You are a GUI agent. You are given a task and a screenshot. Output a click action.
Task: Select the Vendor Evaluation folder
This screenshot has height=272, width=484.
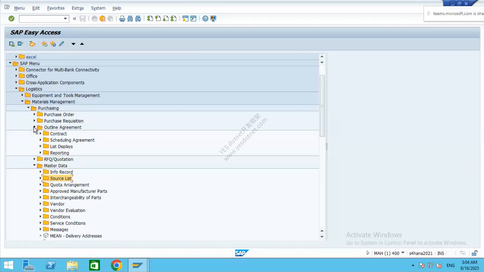[x=68, y=210]
